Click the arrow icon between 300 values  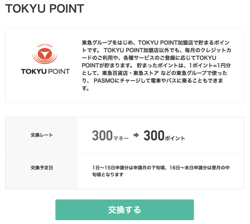pos(136,135)
